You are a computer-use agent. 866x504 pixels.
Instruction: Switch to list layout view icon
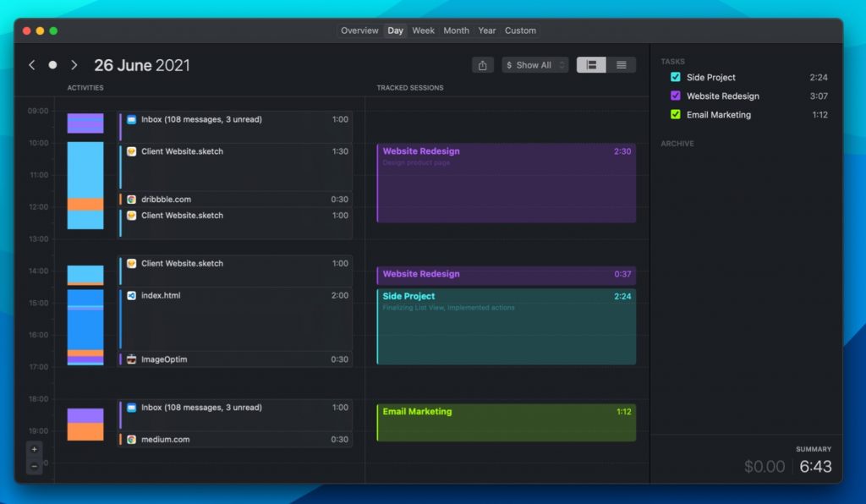coord(622,65)
